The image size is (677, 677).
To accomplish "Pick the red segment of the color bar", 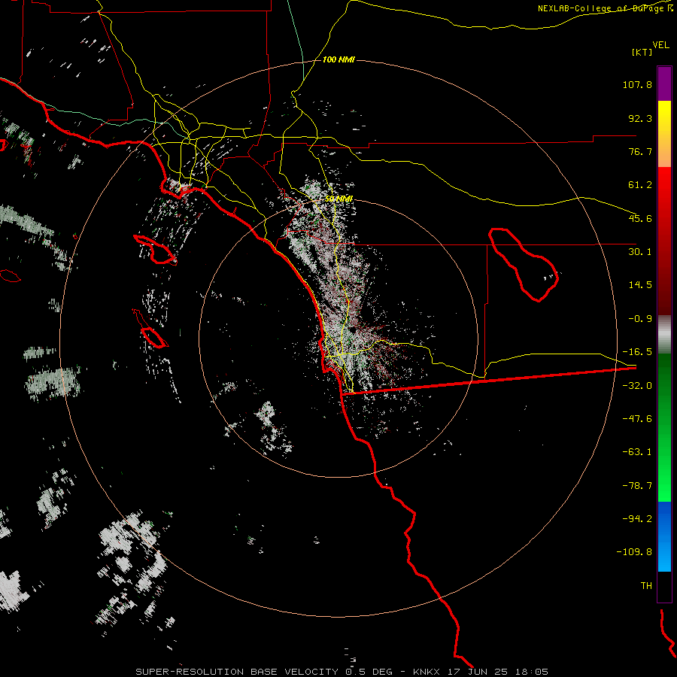I will pyautogui.click(x=664, y=241).
